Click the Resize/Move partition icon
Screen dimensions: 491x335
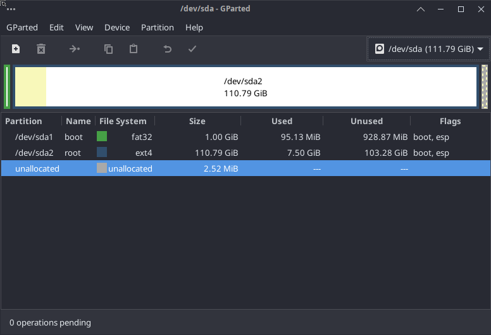point(75,49)
